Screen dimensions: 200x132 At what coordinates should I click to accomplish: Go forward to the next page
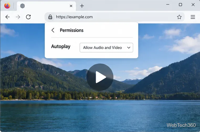(x=18, y=17)
